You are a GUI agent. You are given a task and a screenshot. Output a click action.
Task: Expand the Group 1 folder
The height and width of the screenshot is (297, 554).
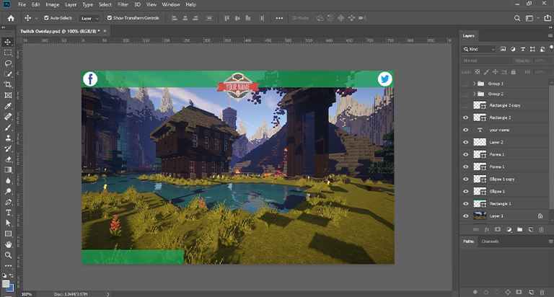(474, 84)
